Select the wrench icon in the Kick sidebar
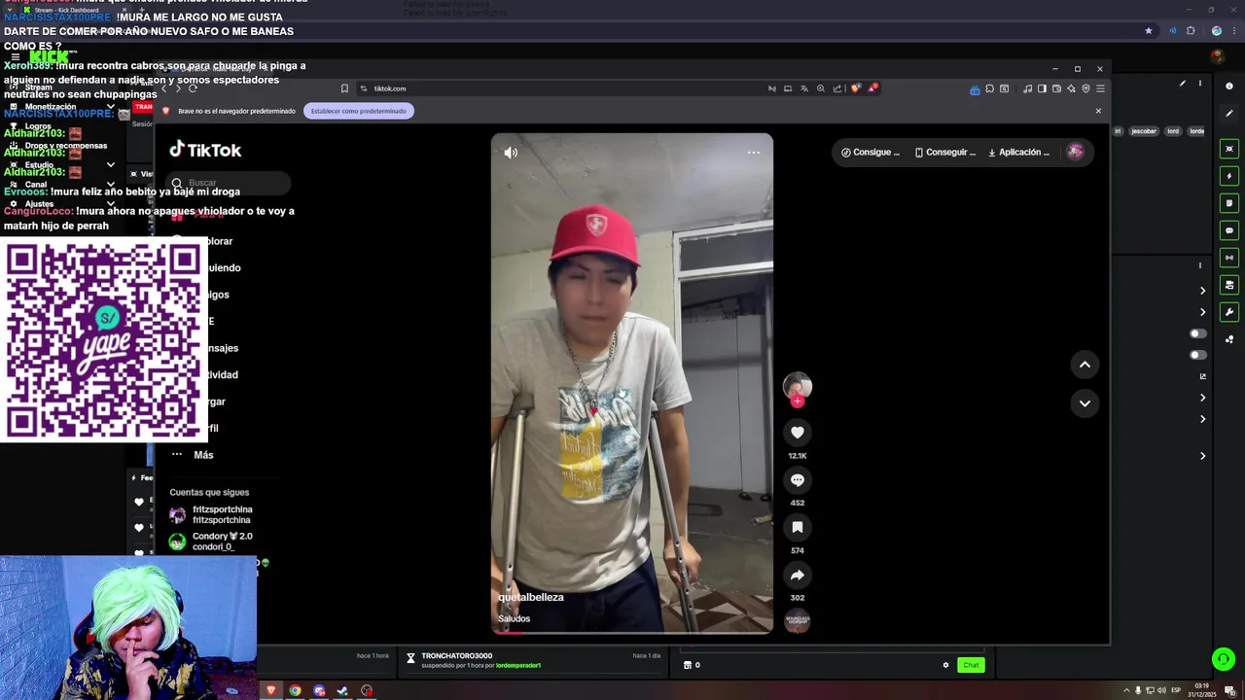 (x=1229, y=312)
